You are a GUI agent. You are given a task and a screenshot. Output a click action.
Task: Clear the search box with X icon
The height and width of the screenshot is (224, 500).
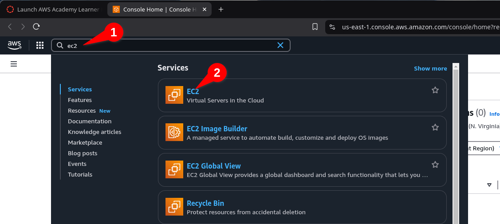click(280, 45)
